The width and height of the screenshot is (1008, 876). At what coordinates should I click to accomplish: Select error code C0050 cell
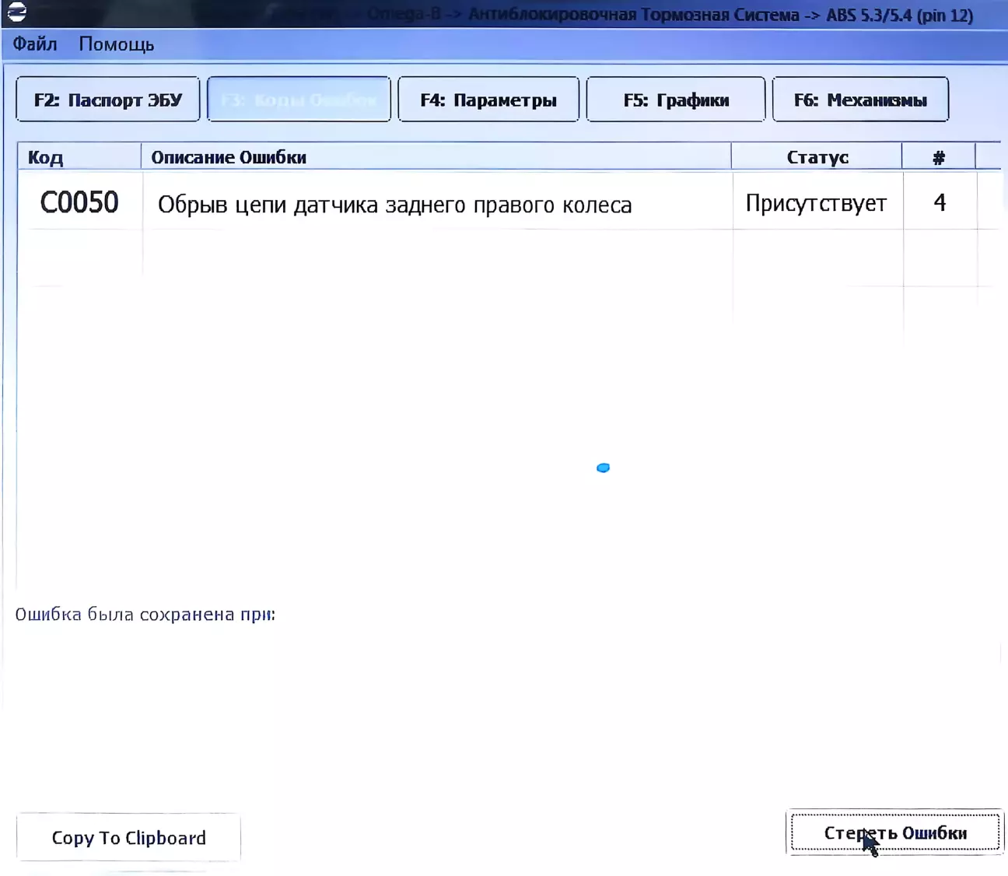79,203
